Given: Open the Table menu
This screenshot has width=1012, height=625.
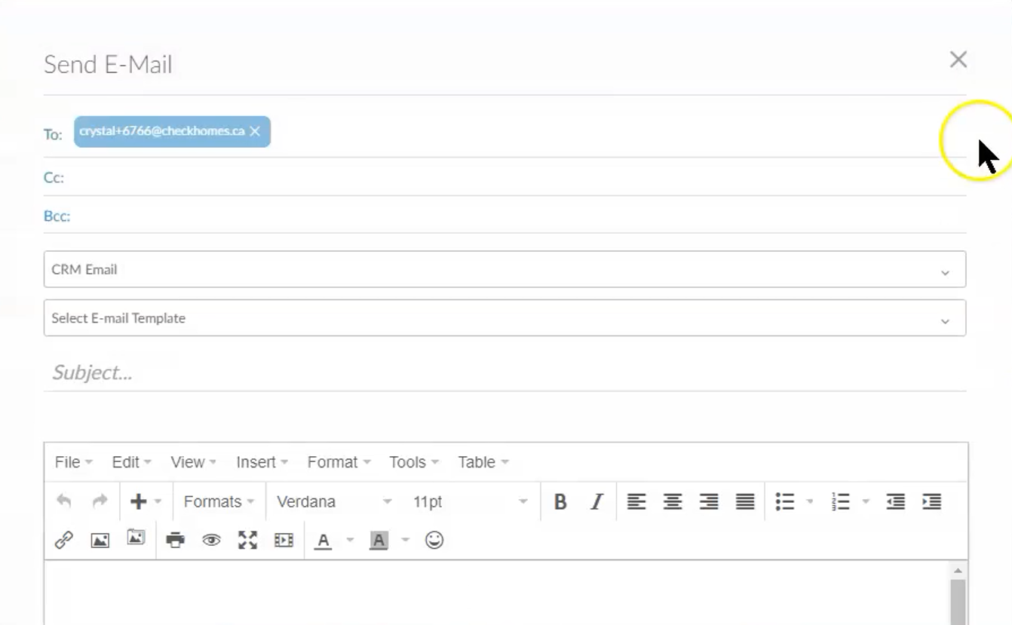Looking at the screenshot, I should [483, 462].
